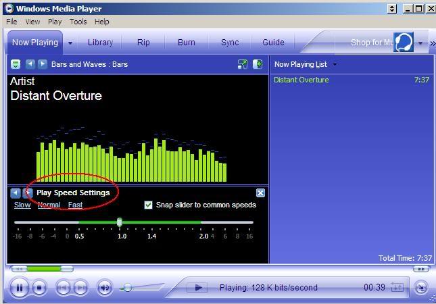Viewport: 436px width, 304px height.
Task: Select previous visualization arrow beside Bars and Waves
Action: pos(30,64)
